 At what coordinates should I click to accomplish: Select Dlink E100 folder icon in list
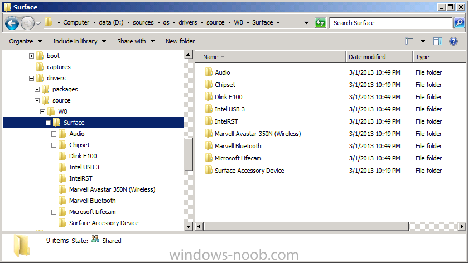point(209,97)
